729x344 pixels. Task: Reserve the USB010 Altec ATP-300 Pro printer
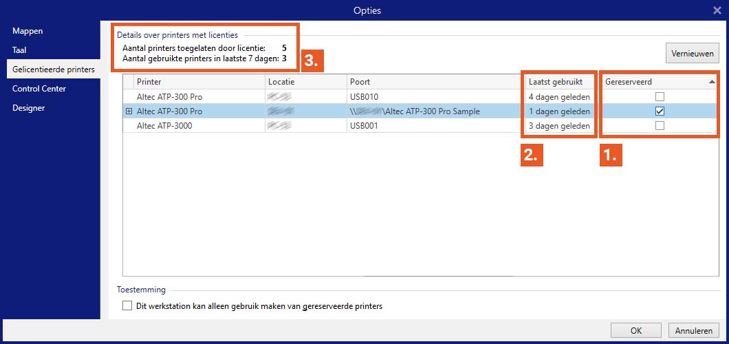coord(660,97)
